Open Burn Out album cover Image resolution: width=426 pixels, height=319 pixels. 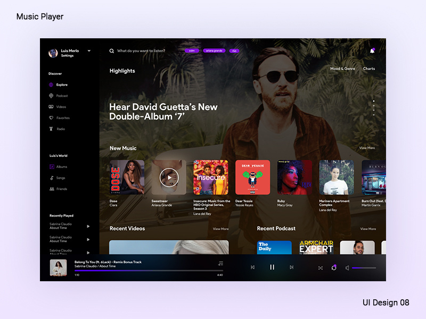[x=374, y=177]
